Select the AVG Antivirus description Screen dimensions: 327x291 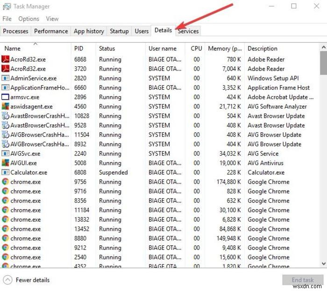click(x=265, y=163)
